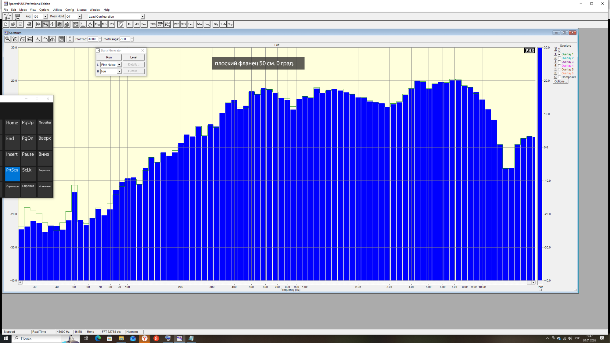Open the Utilities menu
Screen dimensions: 610x343
[57, 10]
